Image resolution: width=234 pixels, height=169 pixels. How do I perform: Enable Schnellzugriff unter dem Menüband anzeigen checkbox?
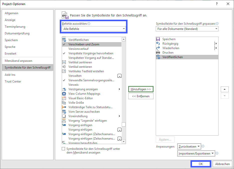(x=63, y=149)
